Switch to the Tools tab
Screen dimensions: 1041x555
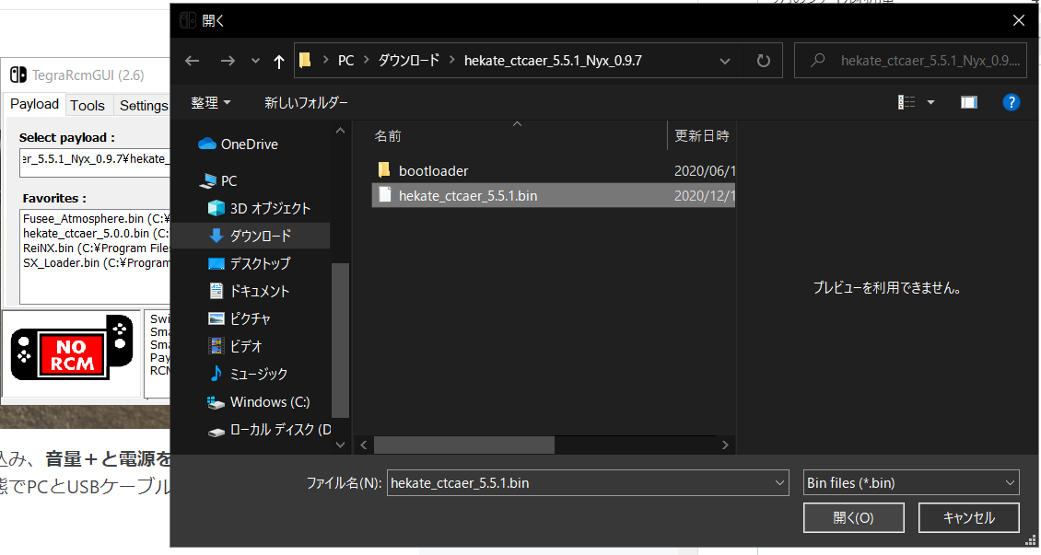click(x=88, y=105)
